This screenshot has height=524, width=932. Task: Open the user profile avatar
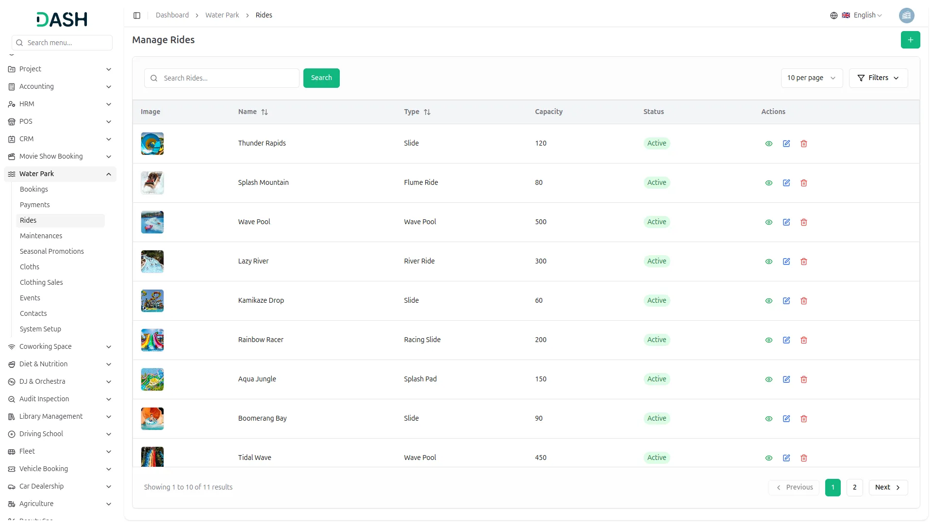click(906, 16)
